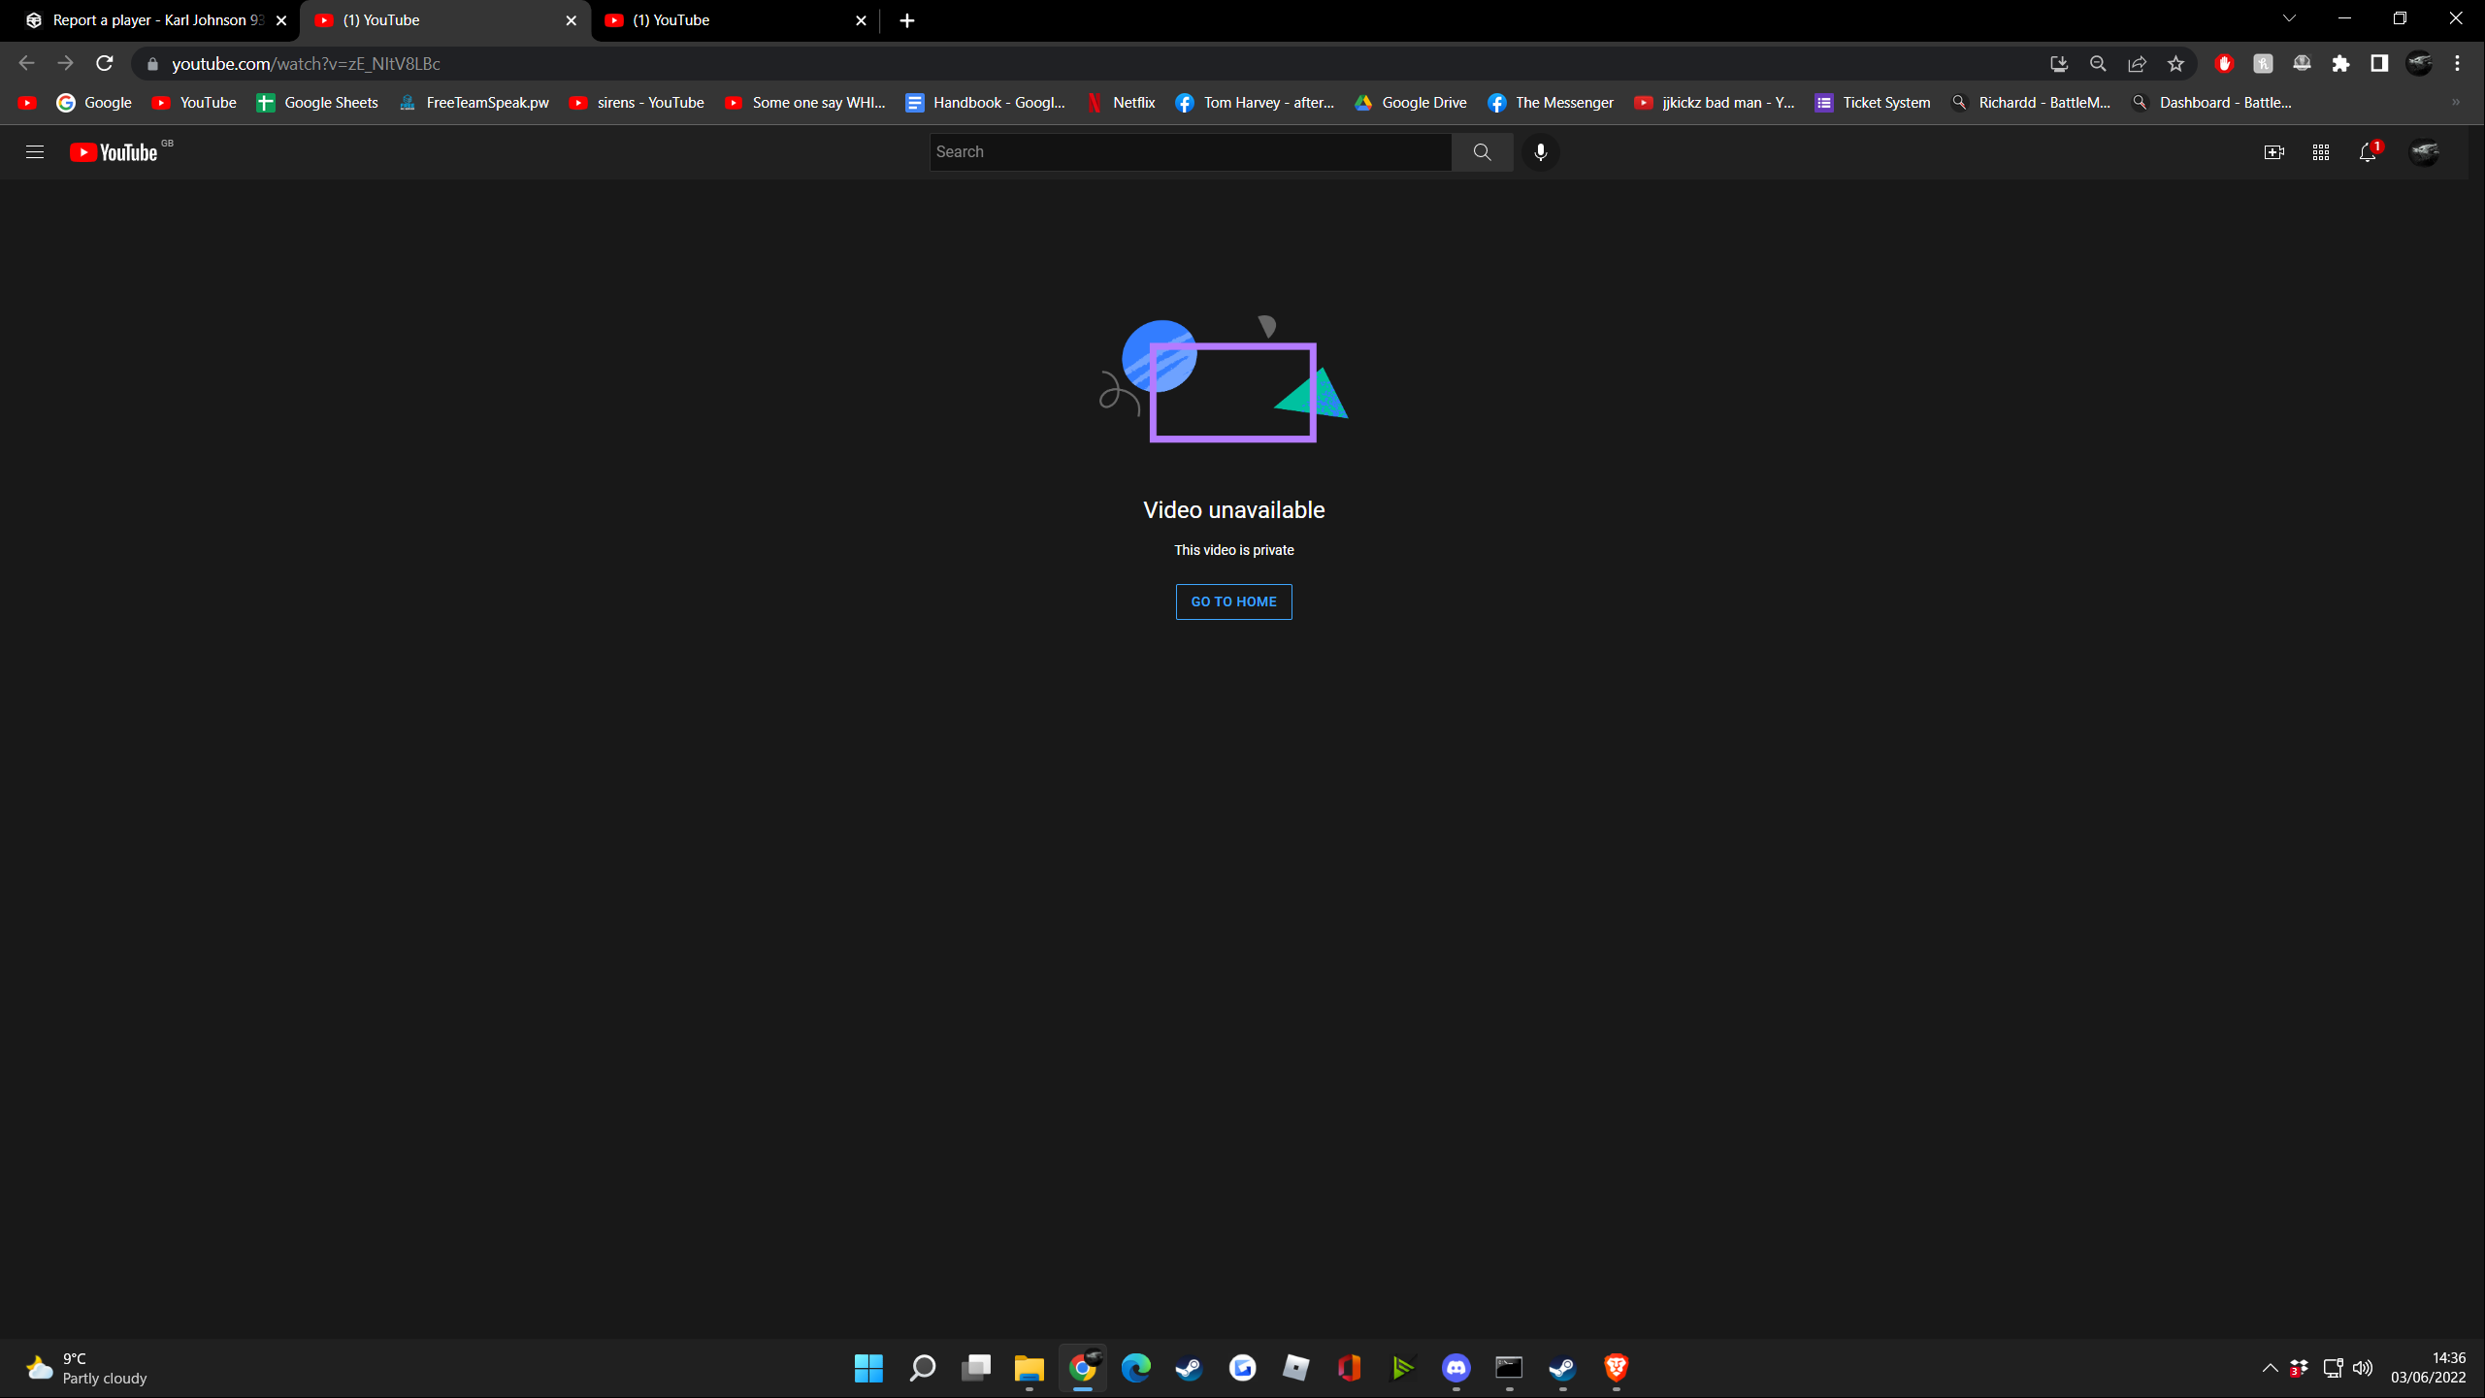Open Discord from the taskbar
2485x1398 pixels.
1455,1368
